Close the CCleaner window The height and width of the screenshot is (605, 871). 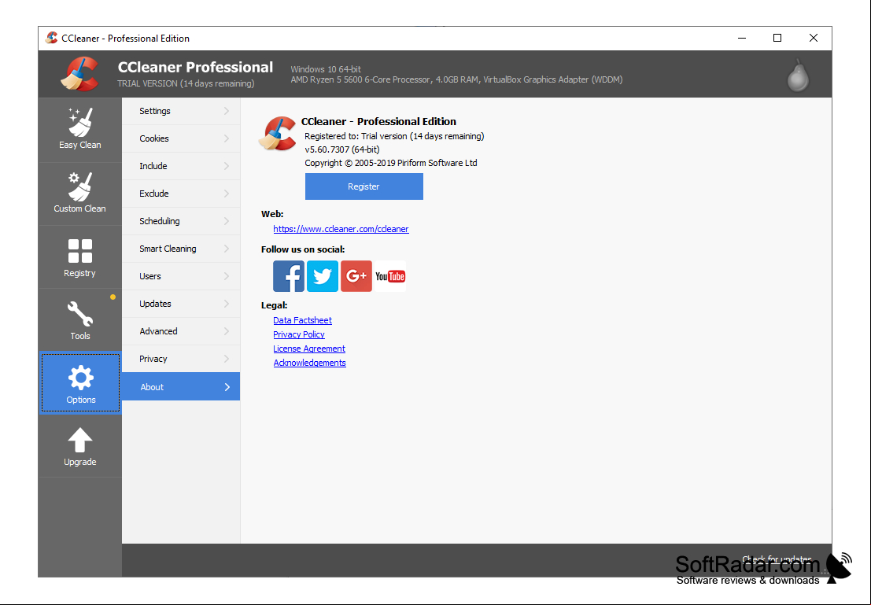click(x=814, y=38)
